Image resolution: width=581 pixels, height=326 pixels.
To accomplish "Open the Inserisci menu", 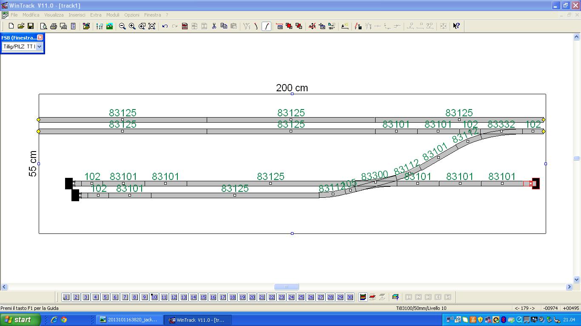I will pyautogui.click(x=77, y=15).
